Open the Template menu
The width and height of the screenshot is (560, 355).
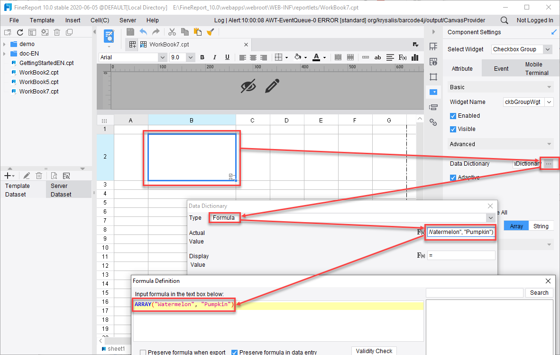point(42,20)
